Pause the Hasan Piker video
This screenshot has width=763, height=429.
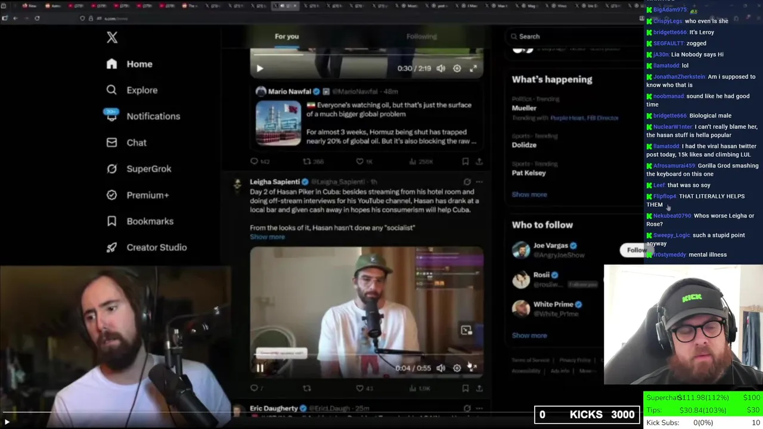click(260, 368)
